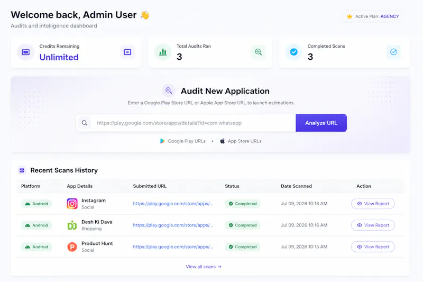Viewport: 423px width, 282px height.
Task: Click the Android badge in the Instagram row
Action: tap(36, 204)
